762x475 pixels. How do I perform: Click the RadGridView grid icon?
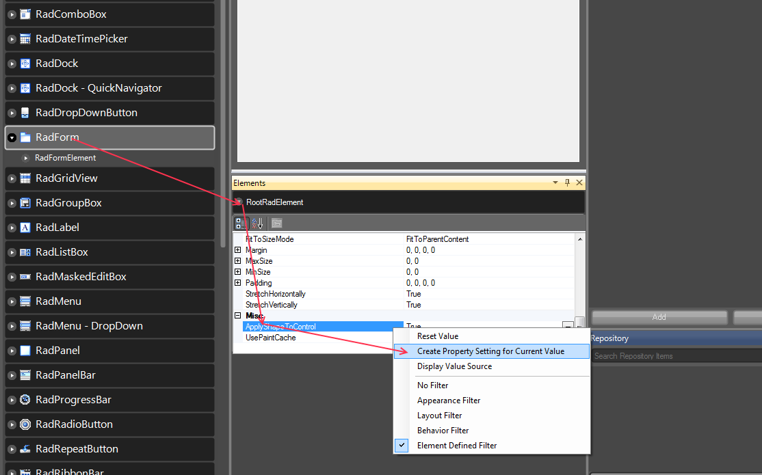(25, 178)
